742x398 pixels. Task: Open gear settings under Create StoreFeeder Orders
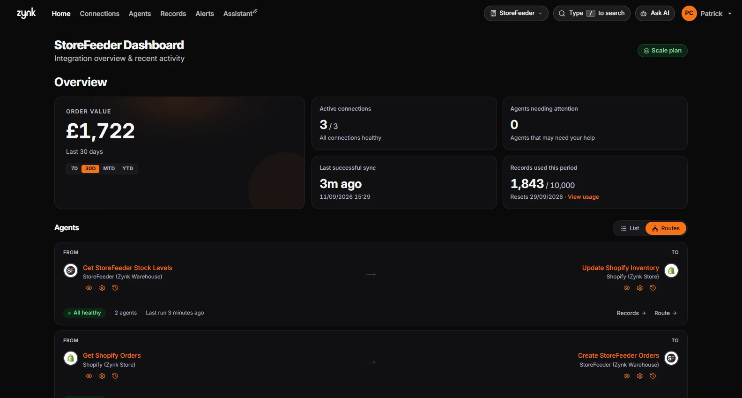(x=640, y=376)
